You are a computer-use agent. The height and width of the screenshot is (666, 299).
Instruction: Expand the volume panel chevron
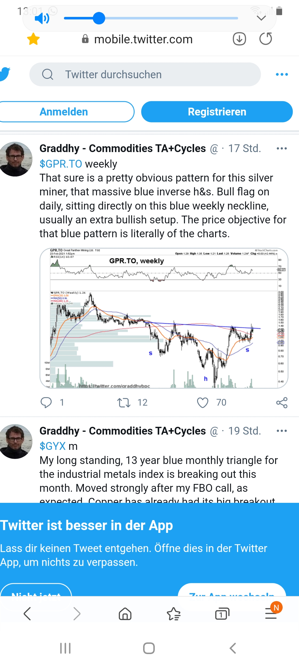point(261,18)
